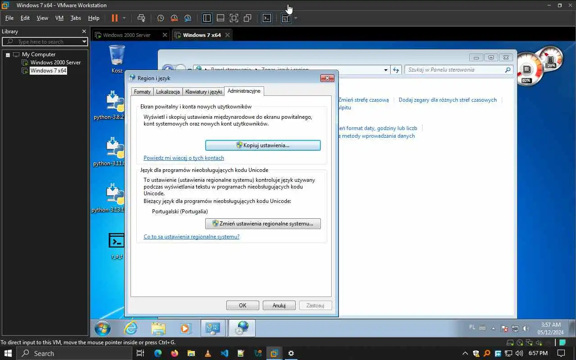Select the r_a_t terminal desktop icon

coord(117,246)
